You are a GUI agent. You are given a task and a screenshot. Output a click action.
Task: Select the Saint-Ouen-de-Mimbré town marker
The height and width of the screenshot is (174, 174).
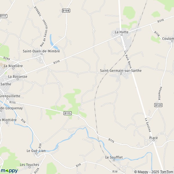[x=41, y=54]
